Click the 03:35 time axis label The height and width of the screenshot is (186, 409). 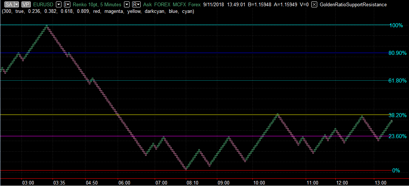(59, 183)
